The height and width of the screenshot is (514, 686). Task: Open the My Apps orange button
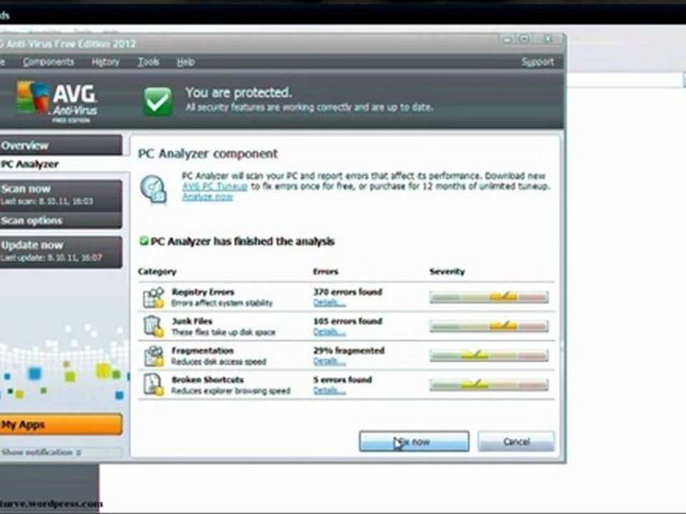coord(61,424)
